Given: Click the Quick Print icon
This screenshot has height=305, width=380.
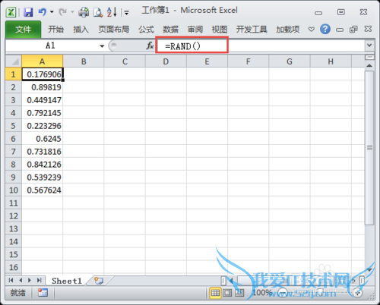Looking at the screenshot, I should tap(84, 12).
